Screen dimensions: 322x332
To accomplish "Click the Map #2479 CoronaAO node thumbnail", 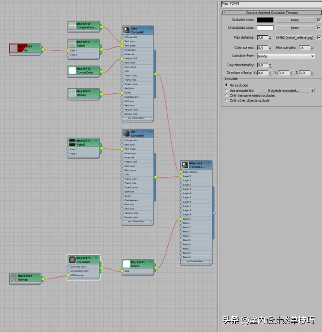I will [72, 260].
